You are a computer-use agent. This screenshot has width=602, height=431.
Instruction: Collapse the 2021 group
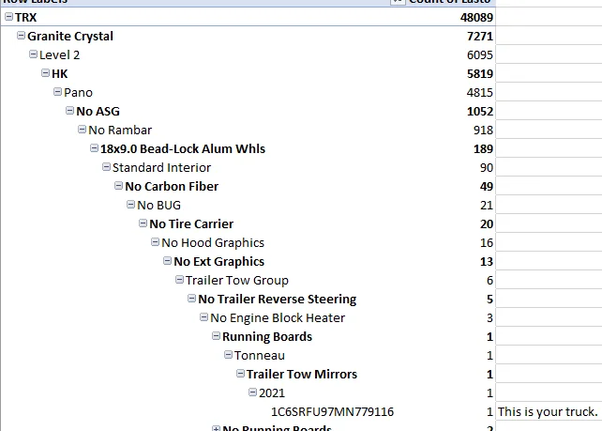click(x=252, y=393)
